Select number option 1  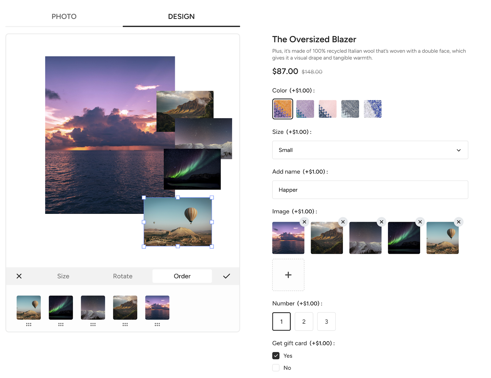pos(281,322)
